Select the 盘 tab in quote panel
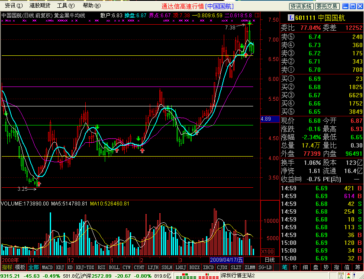This screenshot has height=279, width=364. [316, 267]
